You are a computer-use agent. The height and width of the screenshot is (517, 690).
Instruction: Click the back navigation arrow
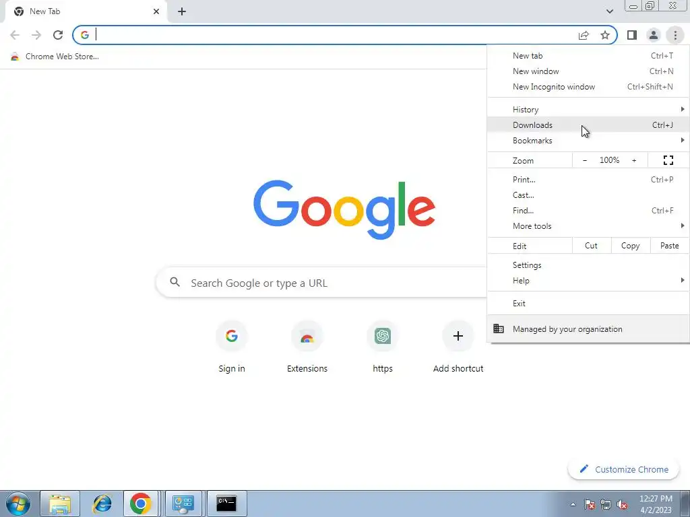click(x=15, y=35)
